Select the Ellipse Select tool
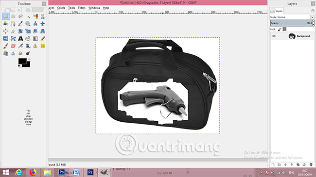The image size is (316, 177). [13, 16]
